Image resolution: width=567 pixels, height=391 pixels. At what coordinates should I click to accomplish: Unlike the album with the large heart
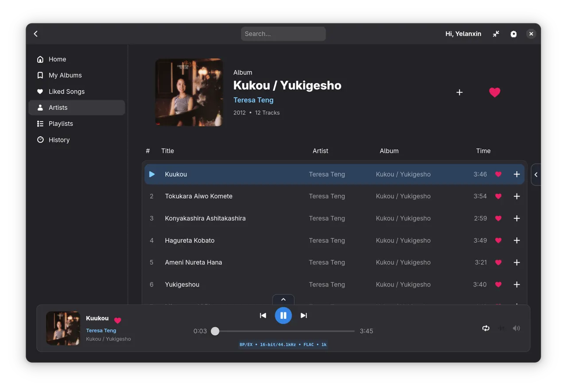495,92
